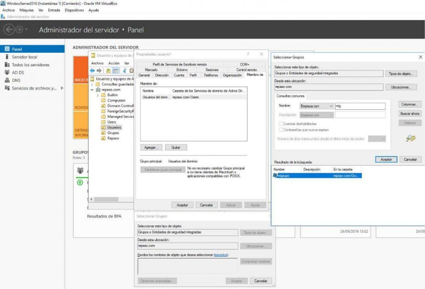Click the Repaso OU folder icon
Screen dimensions: 425x289
click(103, 138)
